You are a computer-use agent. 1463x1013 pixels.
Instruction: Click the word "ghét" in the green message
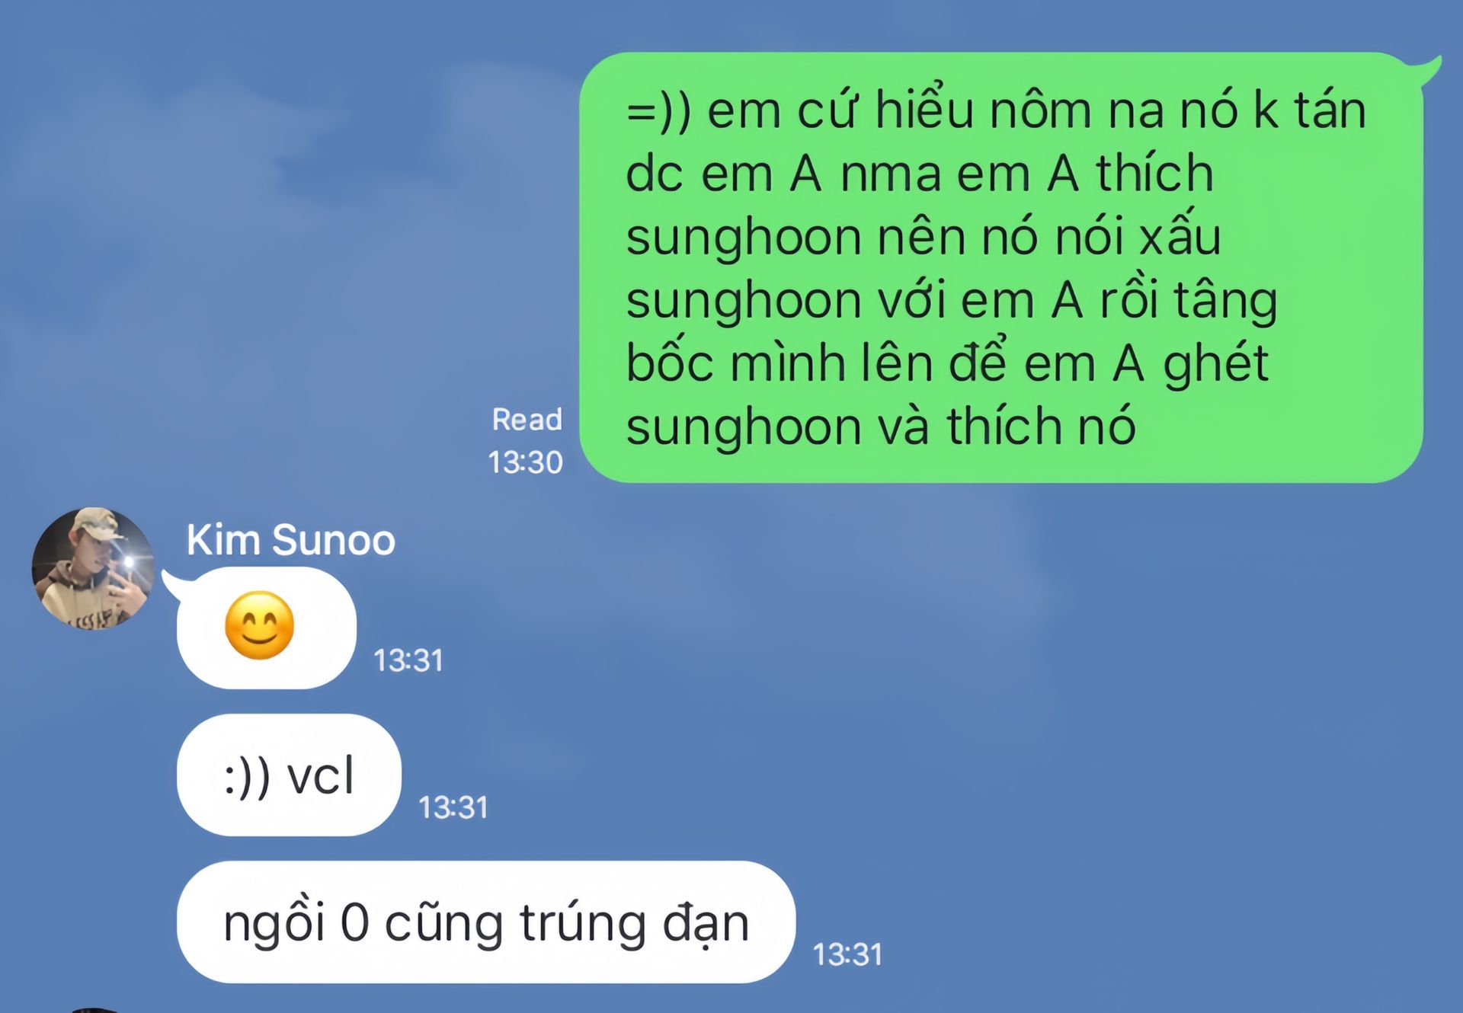tap(1215, 364)
